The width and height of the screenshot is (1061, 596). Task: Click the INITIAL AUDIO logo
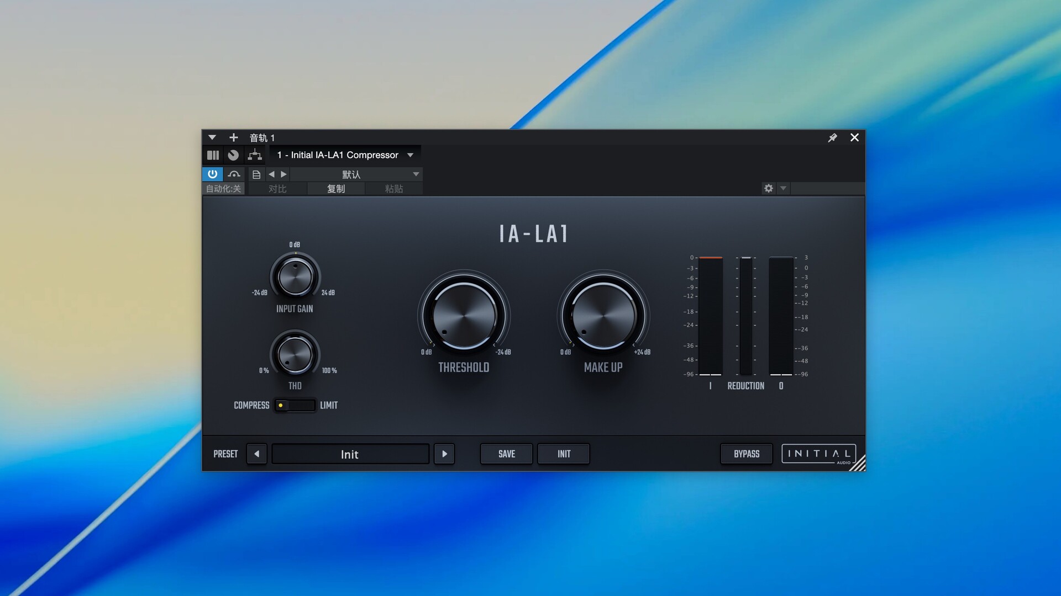pos(819,454)
